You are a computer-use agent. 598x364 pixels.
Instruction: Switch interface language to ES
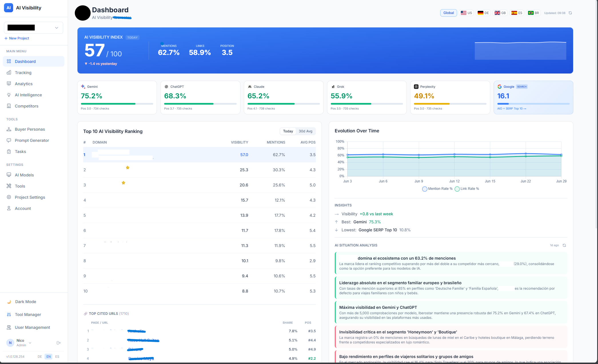pyautogui.click(x=57, y=357)
